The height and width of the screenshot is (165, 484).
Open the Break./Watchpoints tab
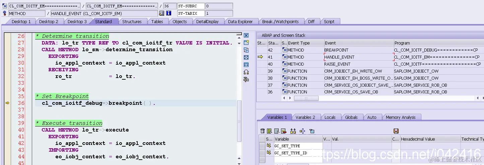[x=280, y=21]
